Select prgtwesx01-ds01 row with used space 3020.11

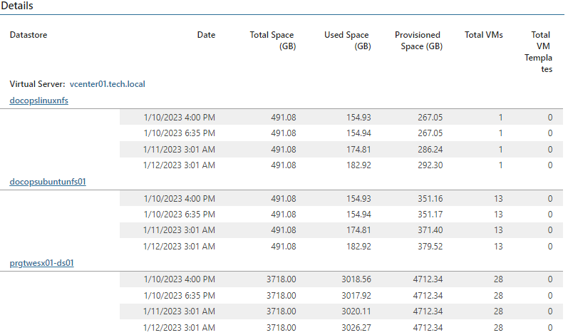coord(341,311)
